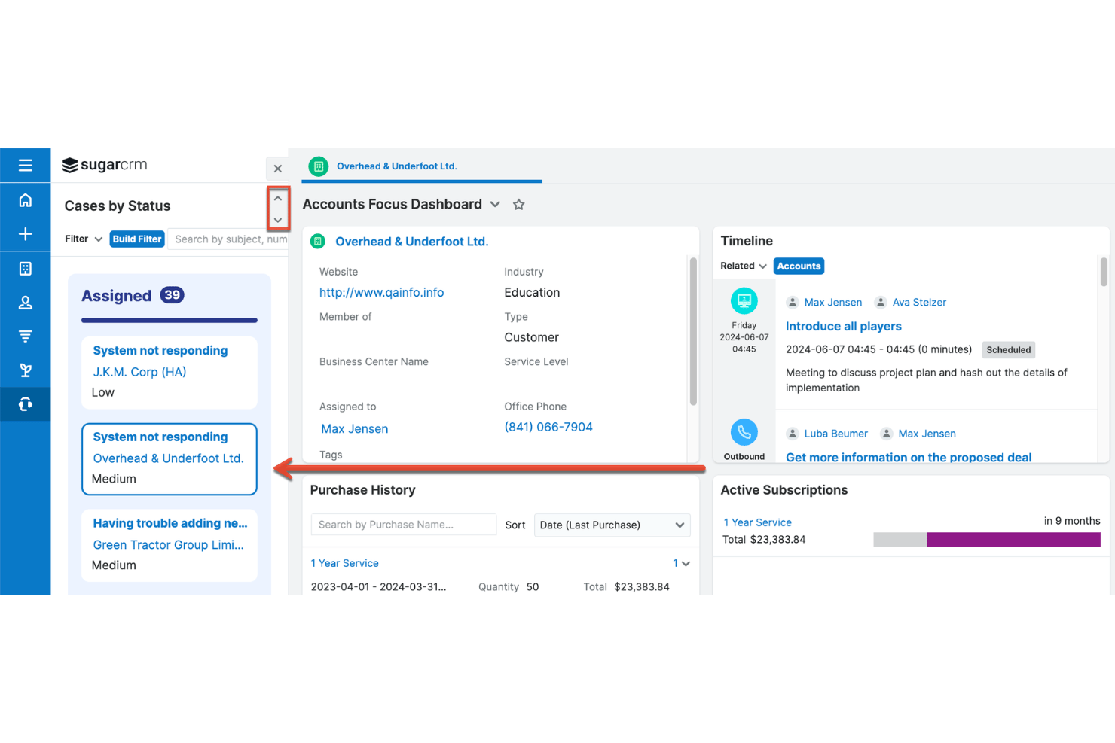Click the account details panel scrollbar
1115x743 pixels.
[693, 331]
